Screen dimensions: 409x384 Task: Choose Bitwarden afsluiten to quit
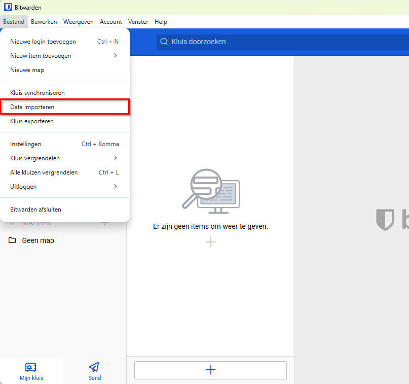[36, 209]
